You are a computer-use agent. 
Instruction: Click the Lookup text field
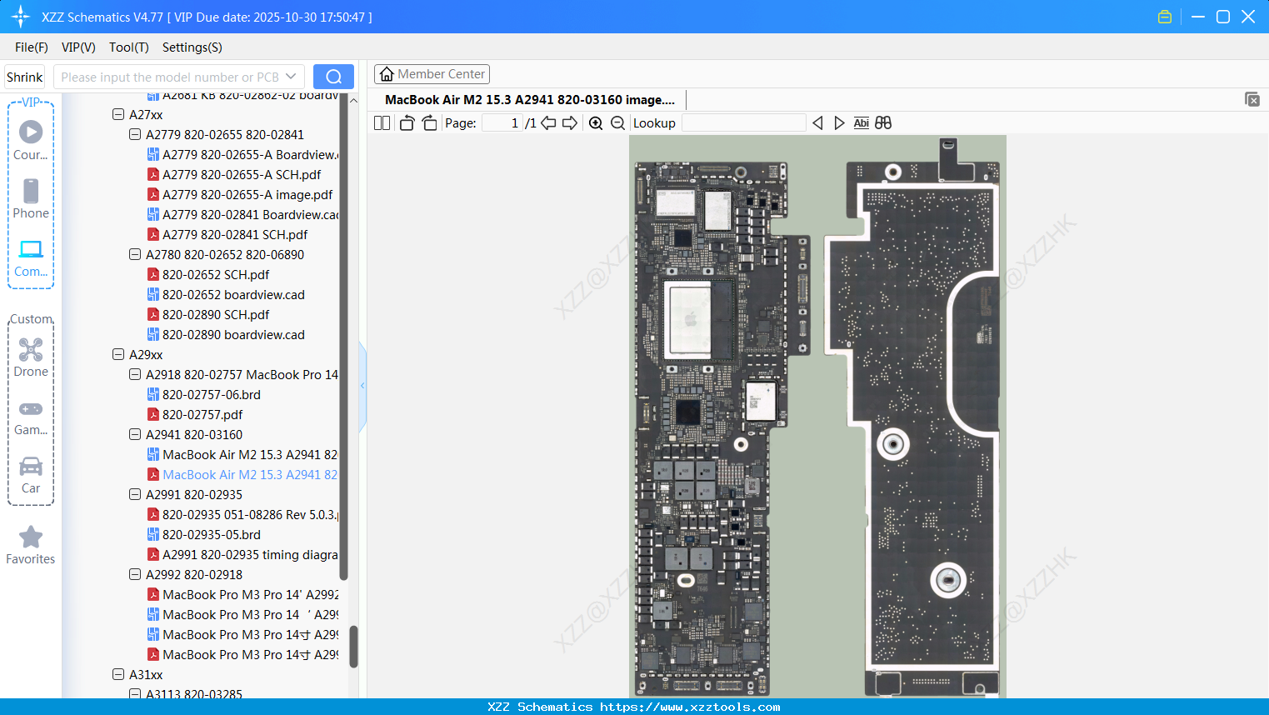point(743,123)
